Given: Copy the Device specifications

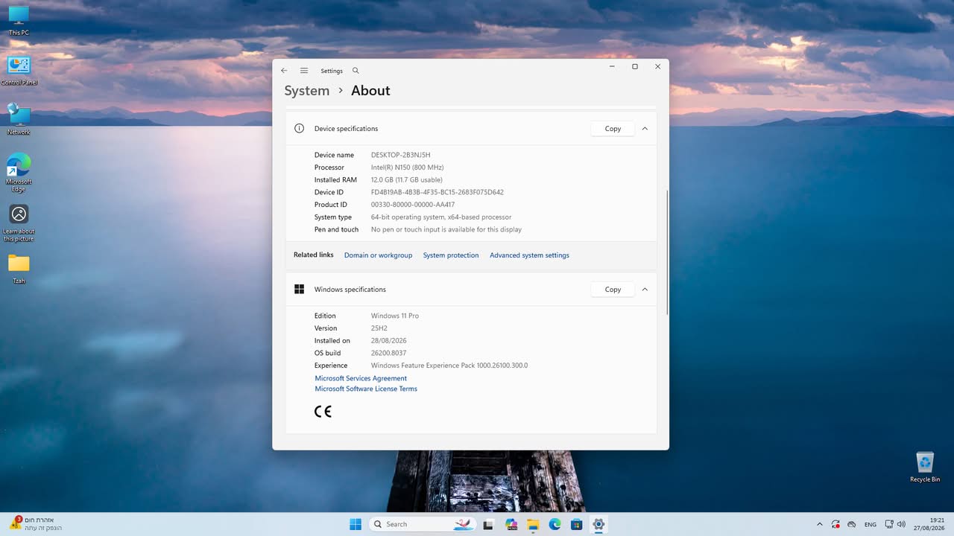Looking at the screenshot, I should (x=613, y=128).
